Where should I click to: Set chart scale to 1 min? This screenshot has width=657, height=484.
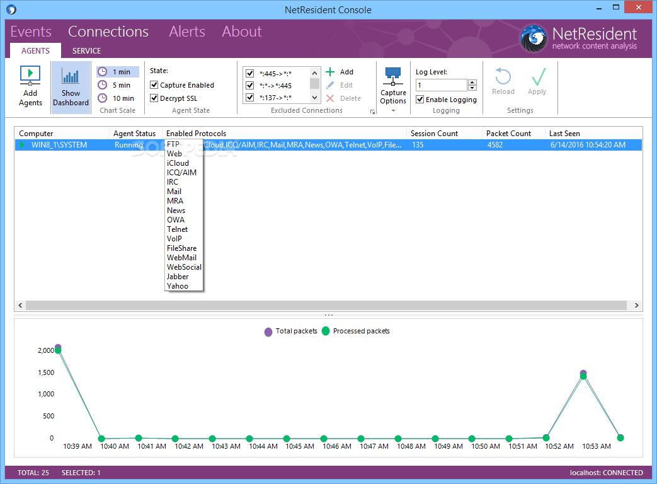(118, 72)
